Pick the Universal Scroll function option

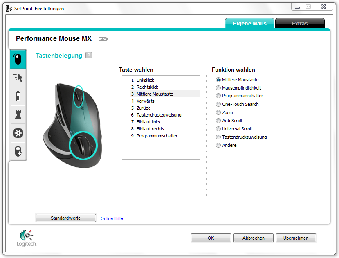click(218, 129)
